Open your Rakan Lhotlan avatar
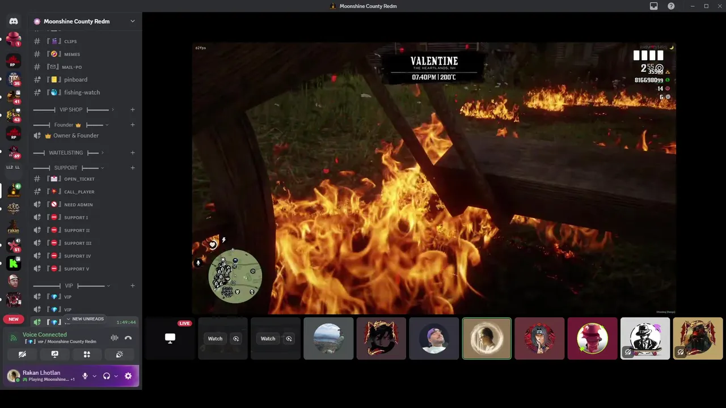 13,376
